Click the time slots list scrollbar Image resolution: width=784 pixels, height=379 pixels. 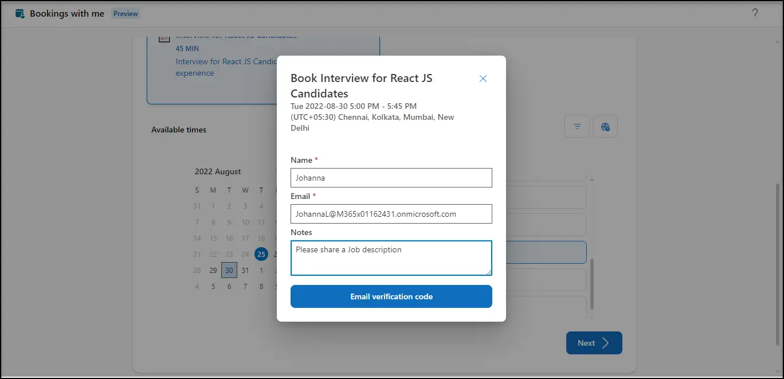point(591,284)
